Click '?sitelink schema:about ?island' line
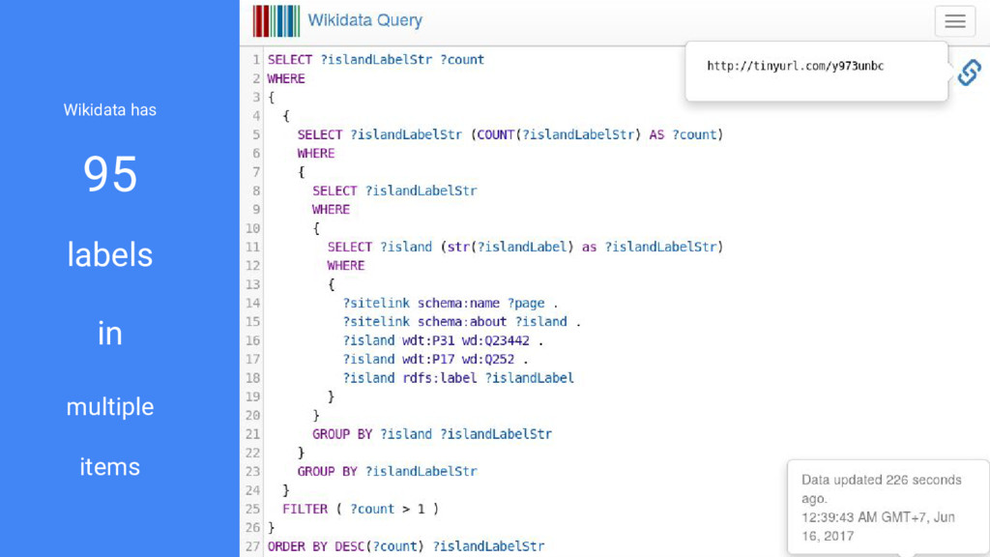Viewport: 990px width, 557px height. [x=461, y=321]
